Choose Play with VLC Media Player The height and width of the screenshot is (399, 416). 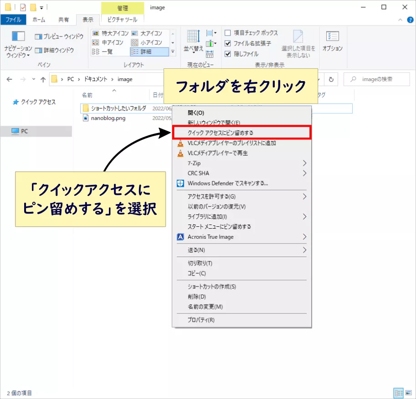[241, 153]
